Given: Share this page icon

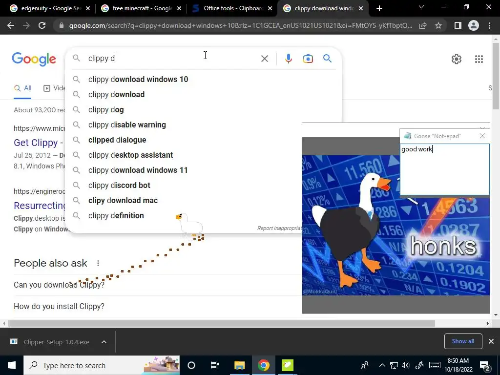Looking at the screenshot, I should coord(423,25).
